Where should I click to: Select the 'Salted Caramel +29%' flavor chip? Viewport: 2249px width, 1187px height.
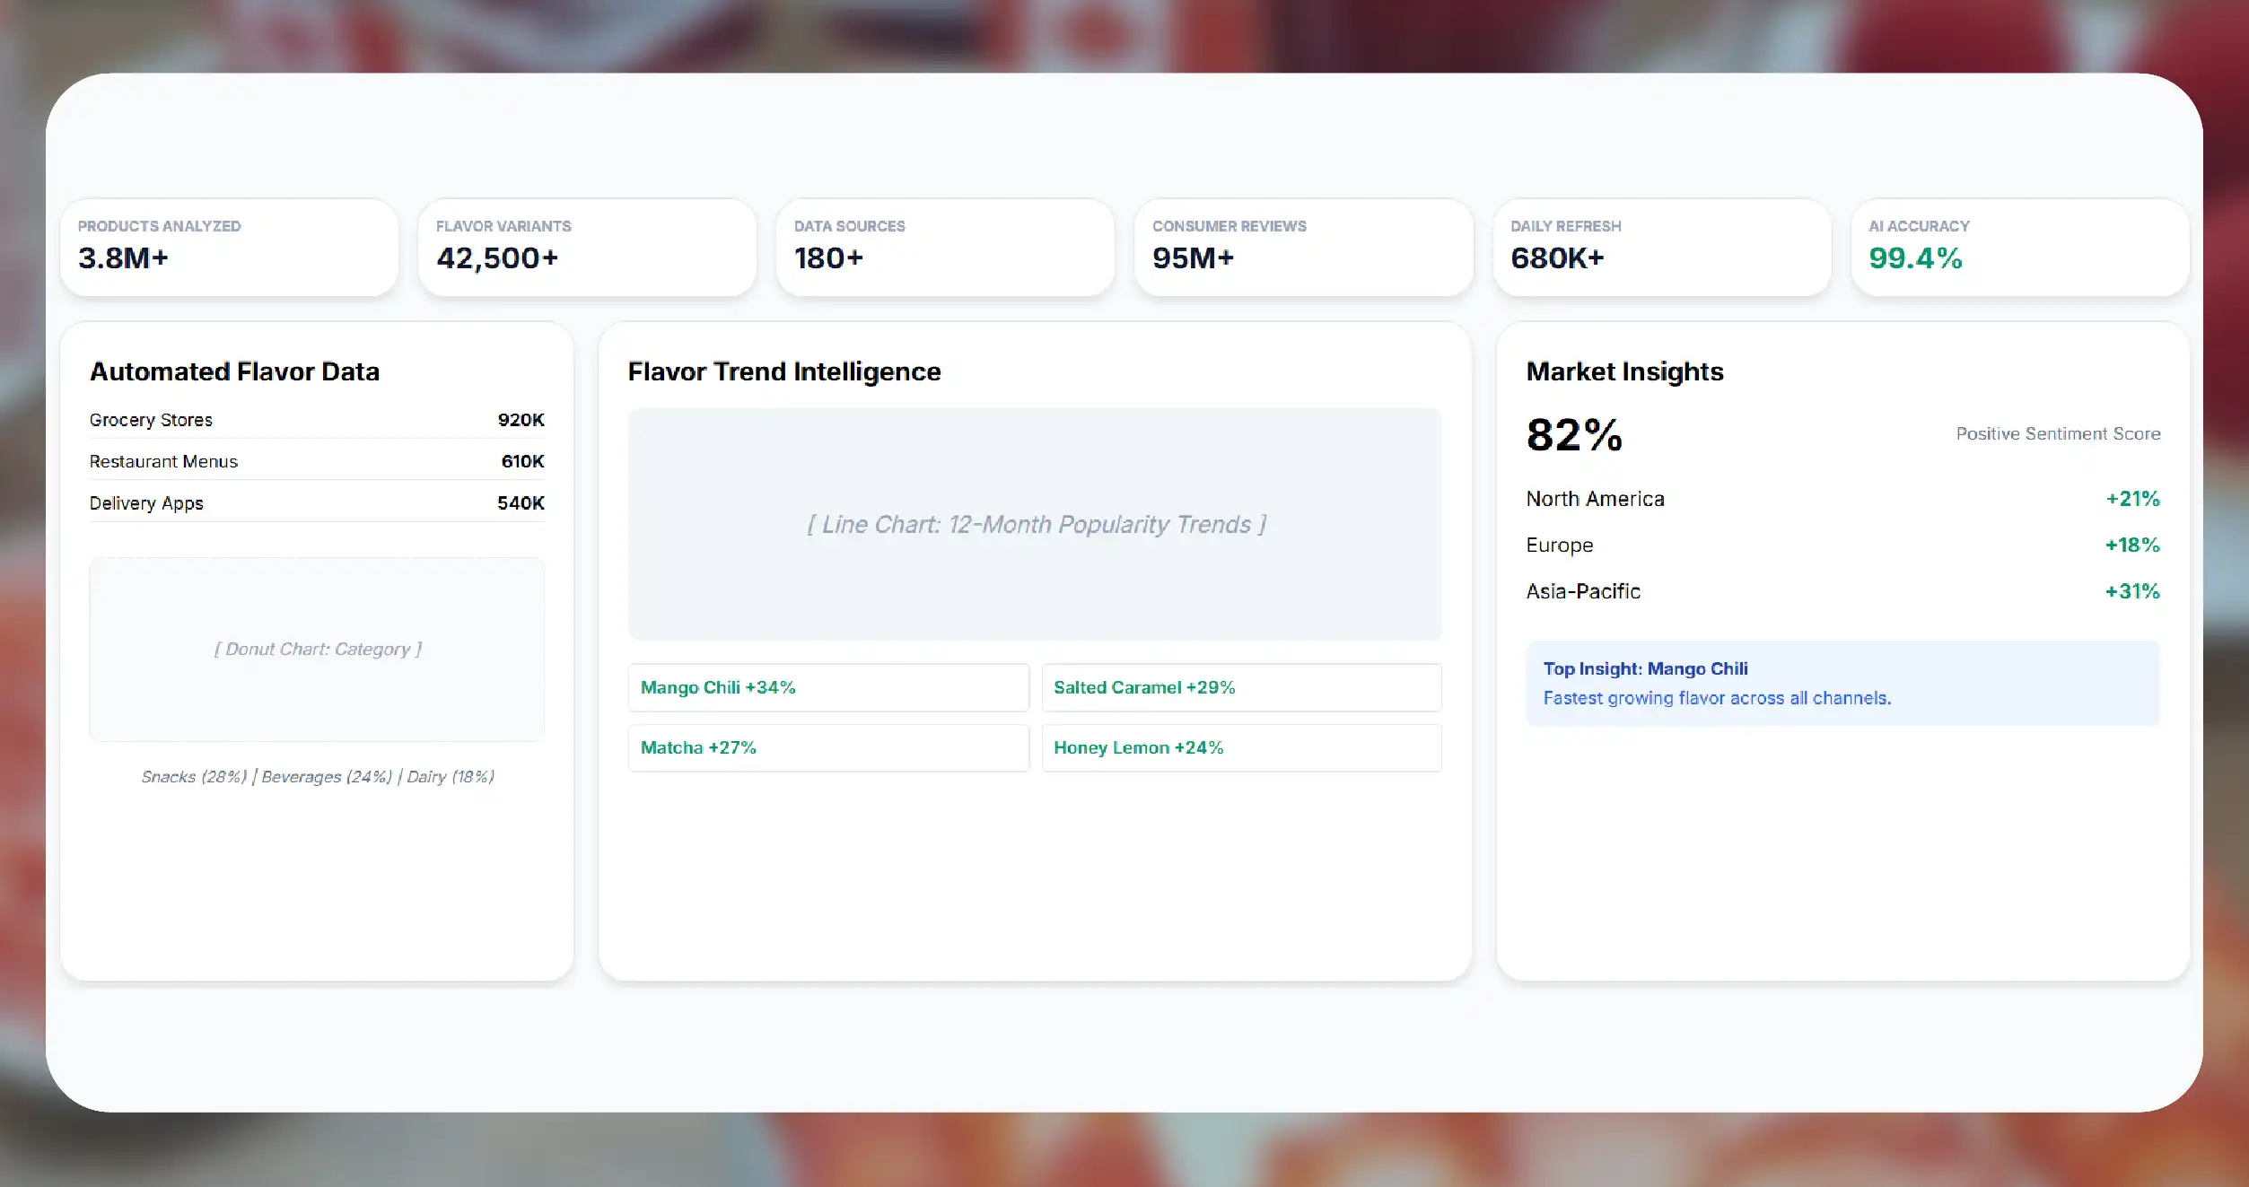pos(1241,688)
